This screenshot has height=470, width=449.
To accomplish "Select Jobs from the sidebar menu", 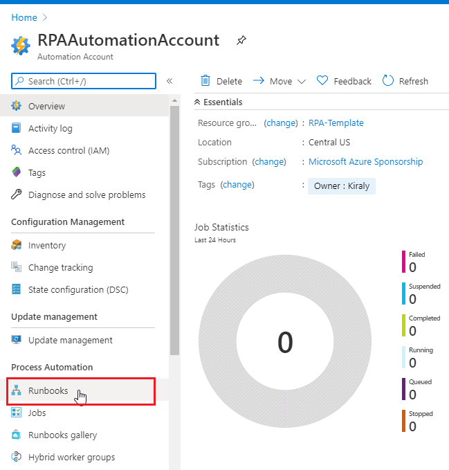I will click(37, 413).
